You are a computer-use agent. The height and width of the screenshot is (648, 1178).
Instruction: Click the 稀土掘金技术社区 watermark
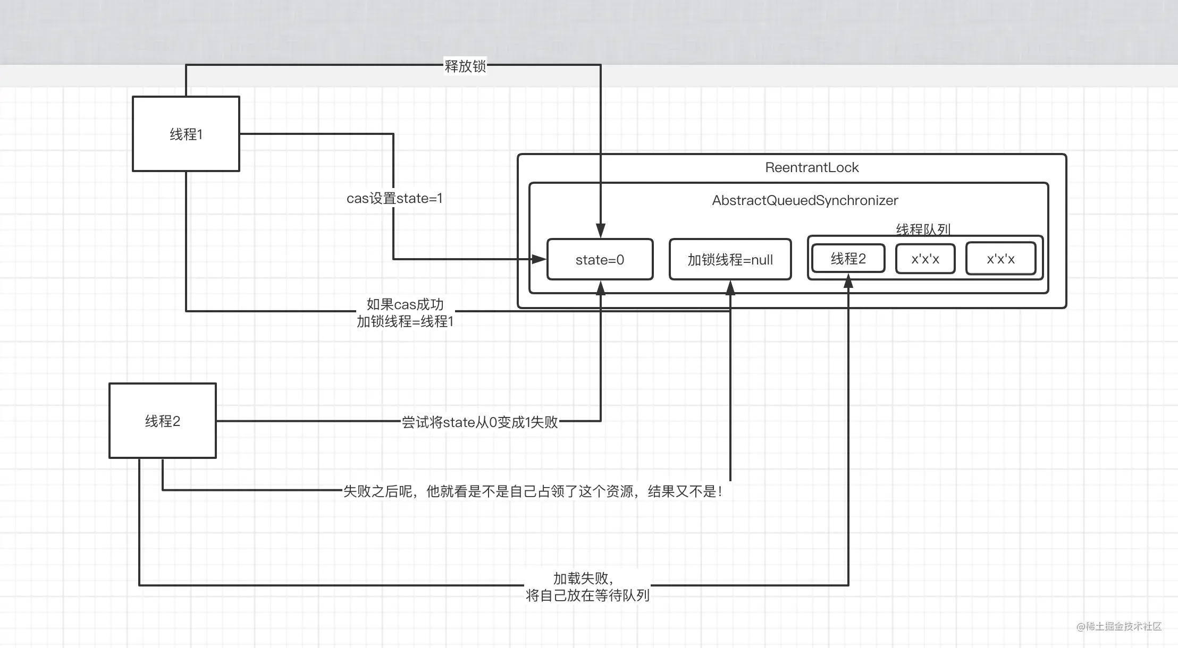point(1119,626)
